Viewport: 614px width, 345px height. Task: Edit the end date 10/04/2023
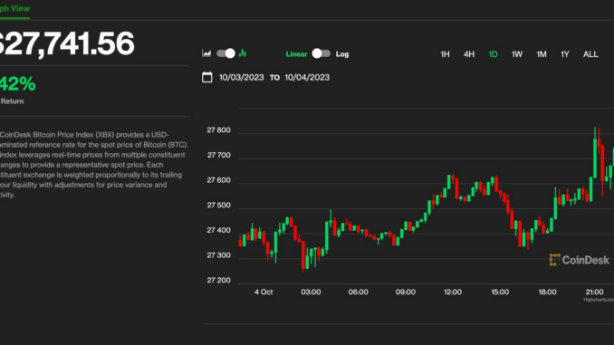(307, 78)
